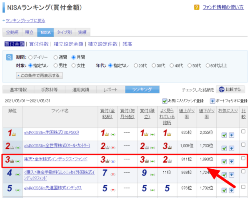The image size is (250, 198).
Task: Sort by 値上がり率 column header
Action: [x=187, y=114]
